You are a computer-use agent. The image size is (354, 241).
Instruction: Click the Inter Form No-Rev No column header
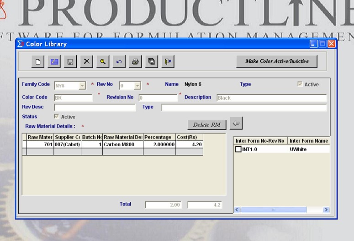(260, 141)
